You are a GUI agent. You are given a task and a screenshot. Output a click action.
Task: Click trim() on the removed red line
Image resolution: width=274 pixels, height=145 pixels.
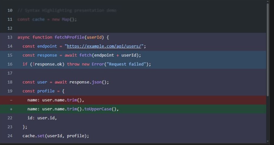click(74, 100)
